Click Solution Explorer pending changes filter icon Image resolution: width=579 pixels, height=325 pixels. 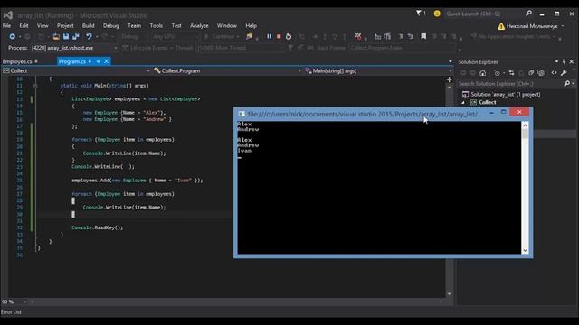tap(497, 73)
